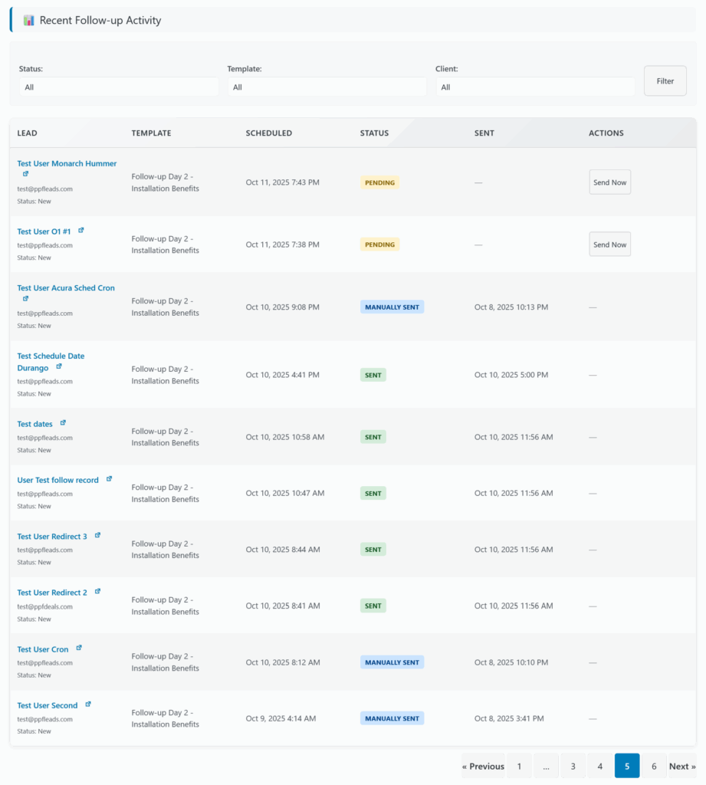The height and width of the screenshot is (785, 706).
Task: Open the Test User Second lead link
Action: click(48, 705)
